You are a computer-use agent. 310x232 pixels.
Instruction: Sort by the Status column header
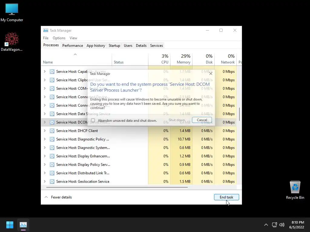(x=130, y=60)
